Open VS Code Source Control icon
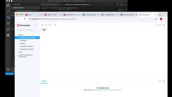The height and width of the screenshot is (97, 172). point(8,17)
